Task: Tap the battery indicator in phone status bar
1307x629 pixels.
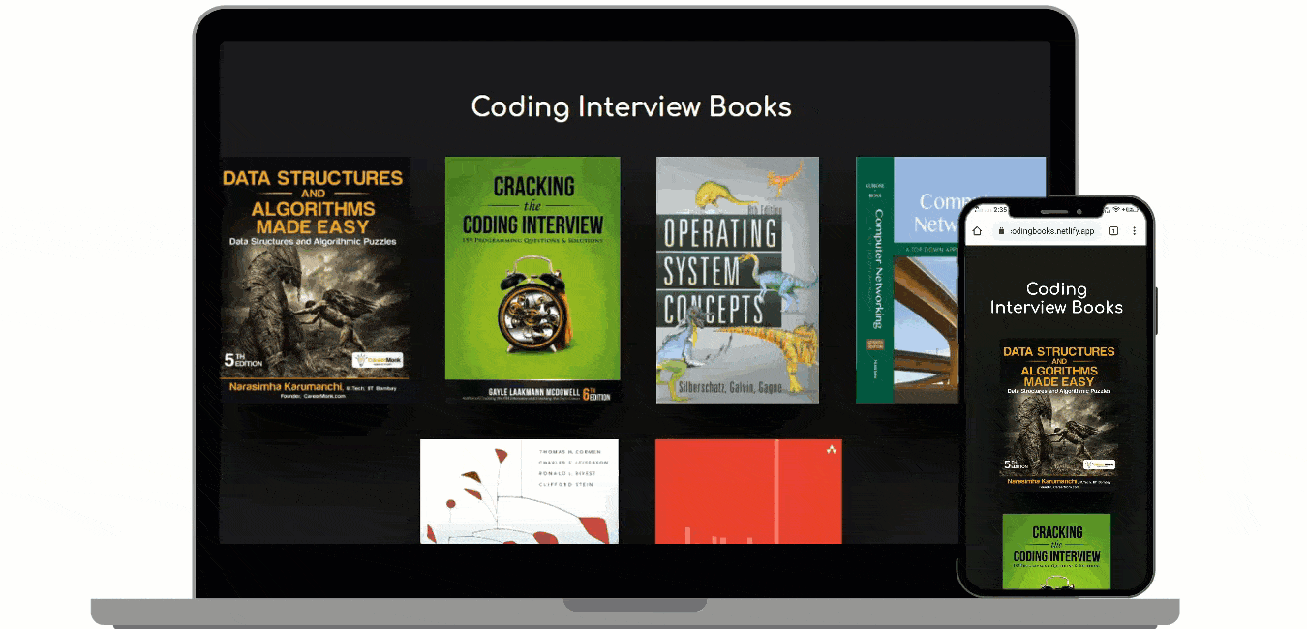Action: coord(1131,209)
